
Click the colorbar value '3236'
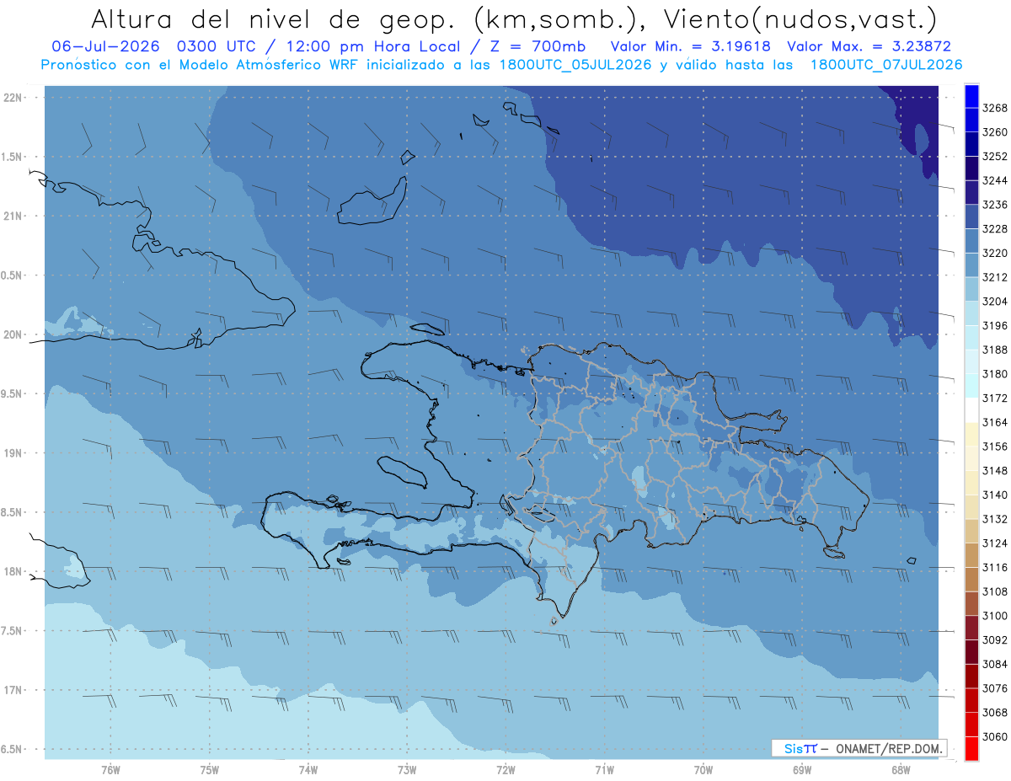click(995, 205)
